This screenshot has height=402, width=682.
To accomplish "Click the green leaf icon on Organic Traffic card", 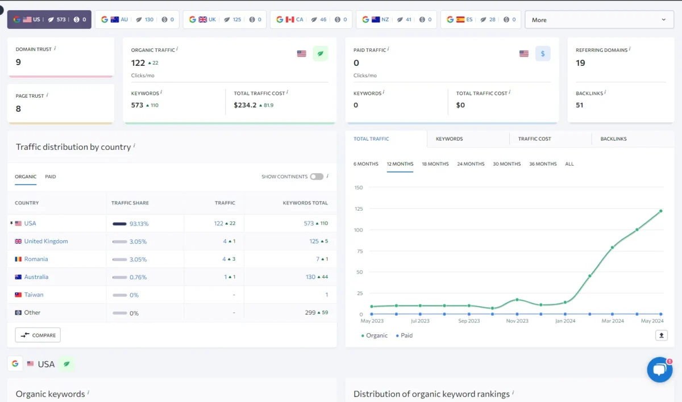I will coord(320,53).
